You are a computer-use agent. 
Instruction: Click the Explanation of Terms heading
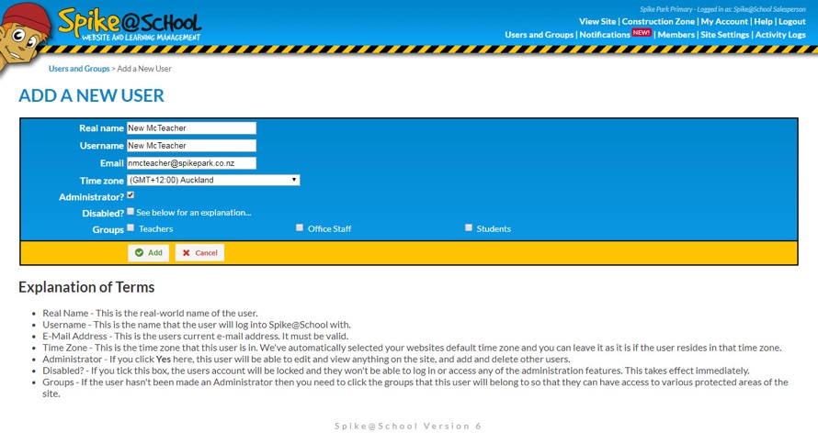(86, 287)
